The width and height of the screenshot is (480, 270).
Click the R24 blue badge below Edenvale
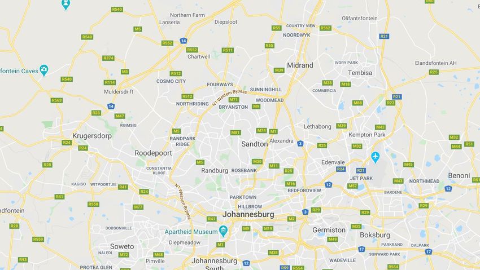tap(341, 169)
